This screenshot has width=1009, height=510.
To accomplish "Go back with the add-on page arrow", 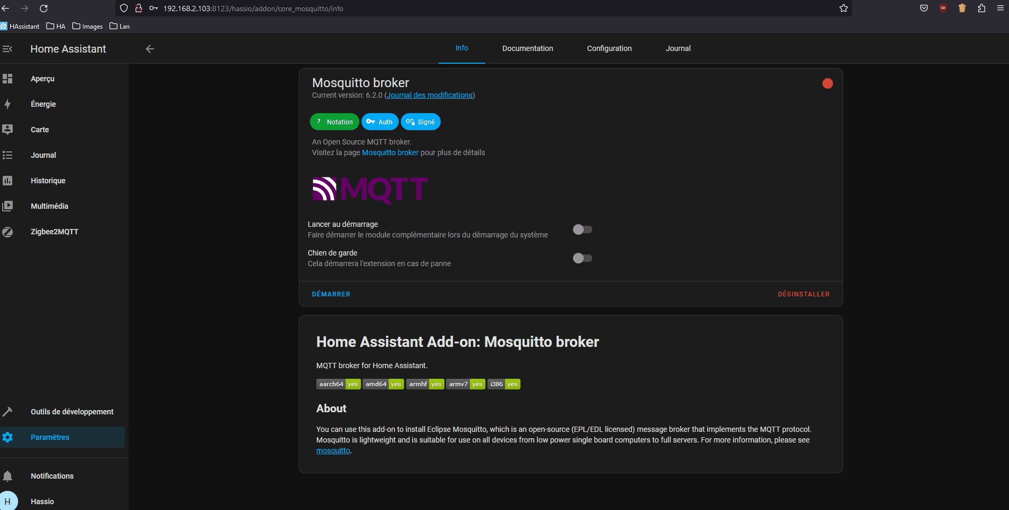I will [x=150, y=49].
